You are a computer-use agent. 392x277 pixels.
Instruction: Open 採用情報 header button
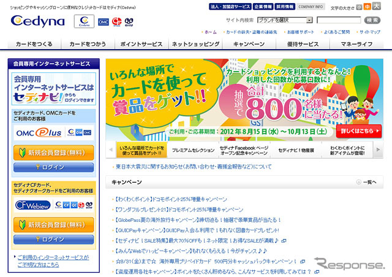(x=285, y=7)
